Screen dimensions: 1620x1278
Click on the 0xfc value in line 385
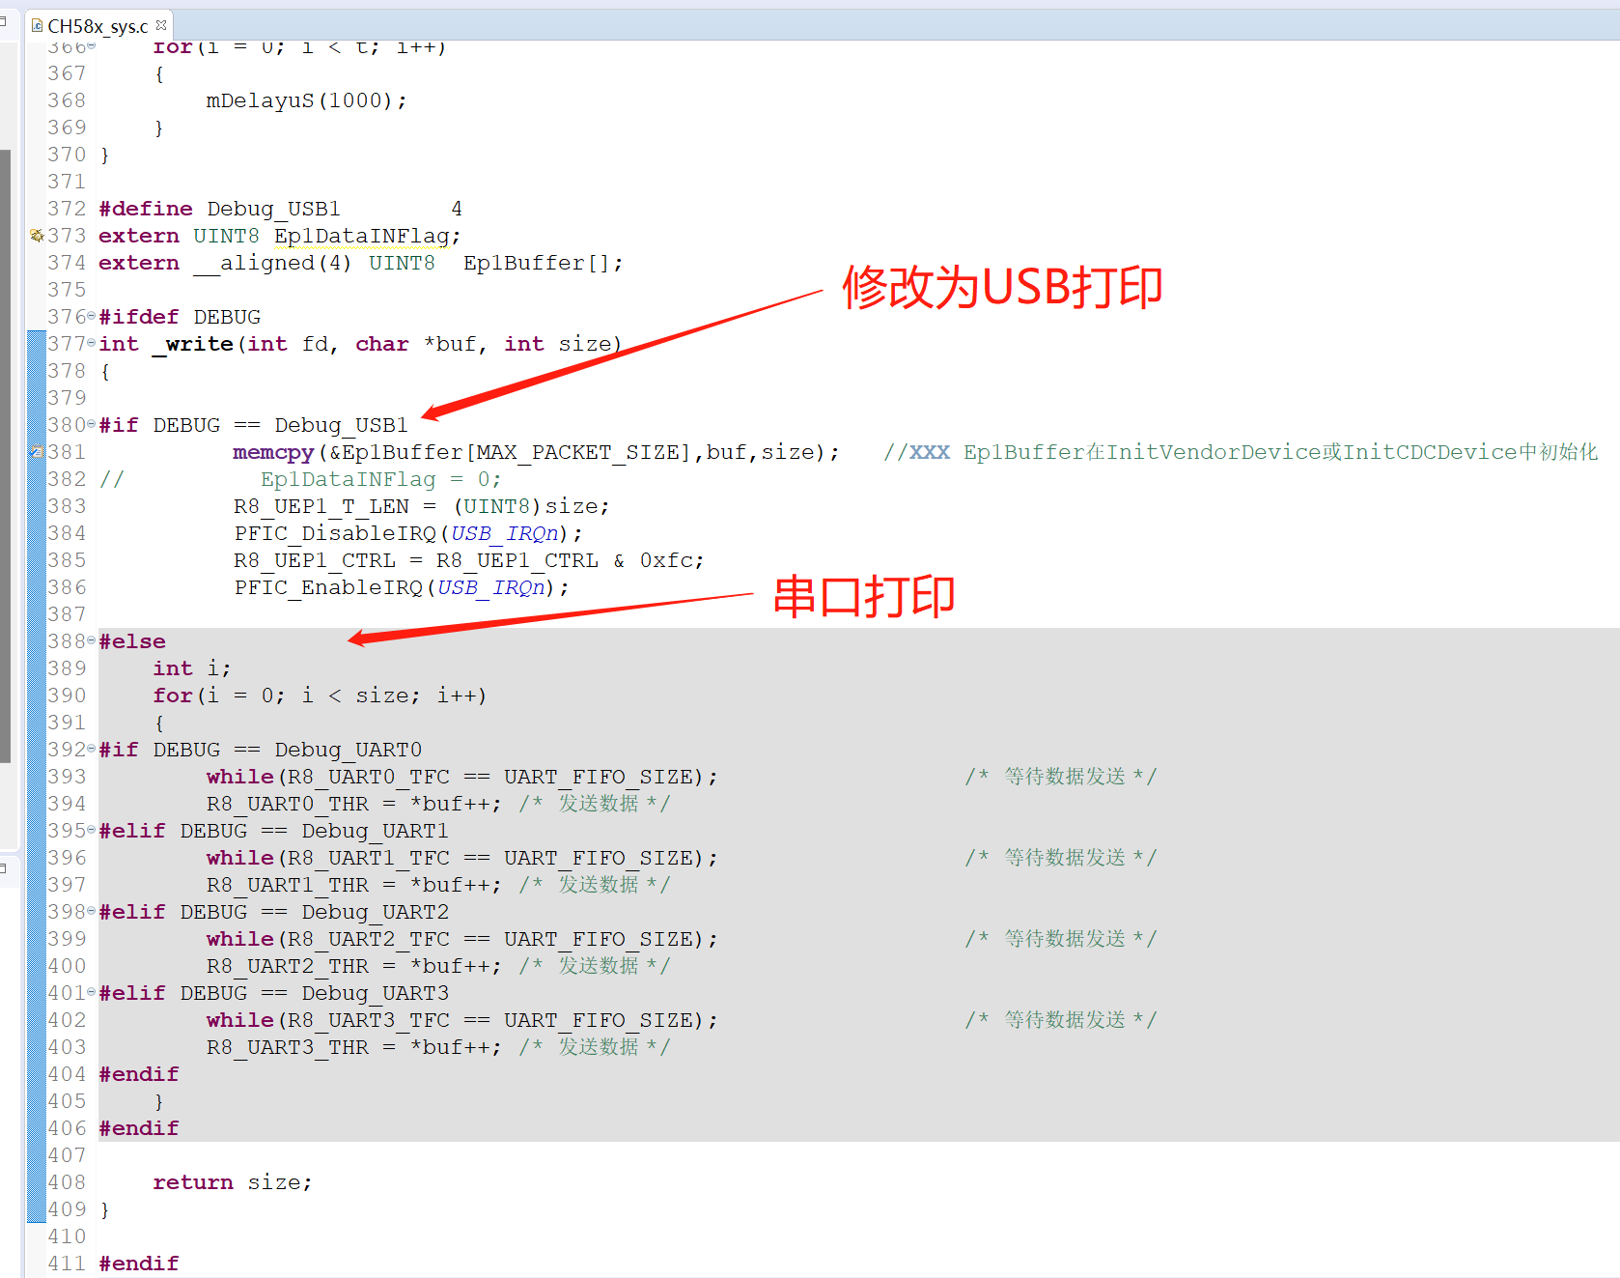pos(667,560)
